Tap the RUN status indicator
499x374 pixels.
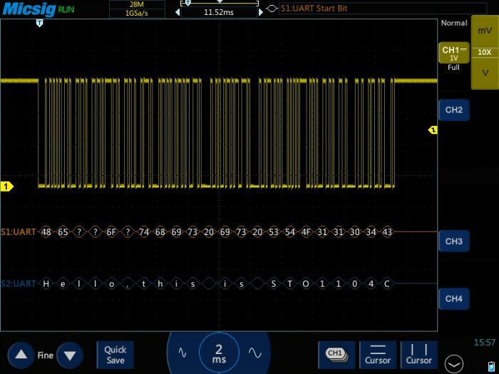pos(66,9)
